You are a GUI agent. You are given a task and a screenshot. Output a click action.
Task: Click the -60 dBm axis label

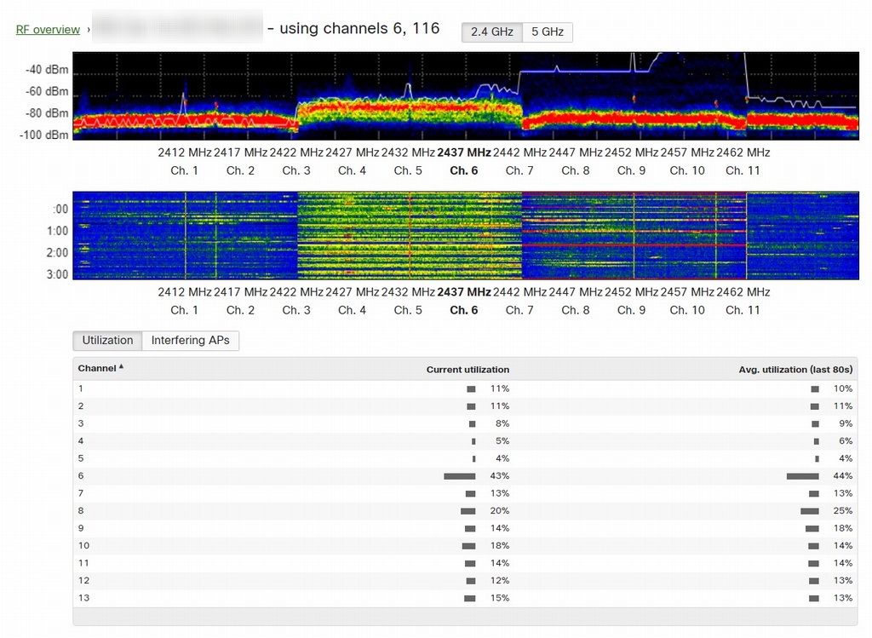[x=47, y=91]
